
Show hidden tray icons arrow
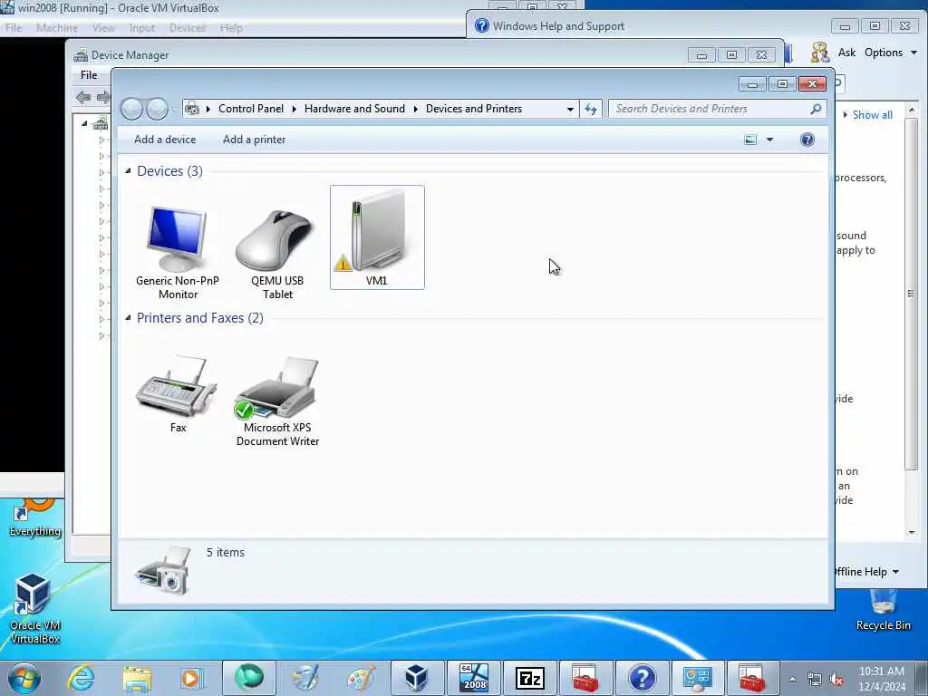(792, 680)
